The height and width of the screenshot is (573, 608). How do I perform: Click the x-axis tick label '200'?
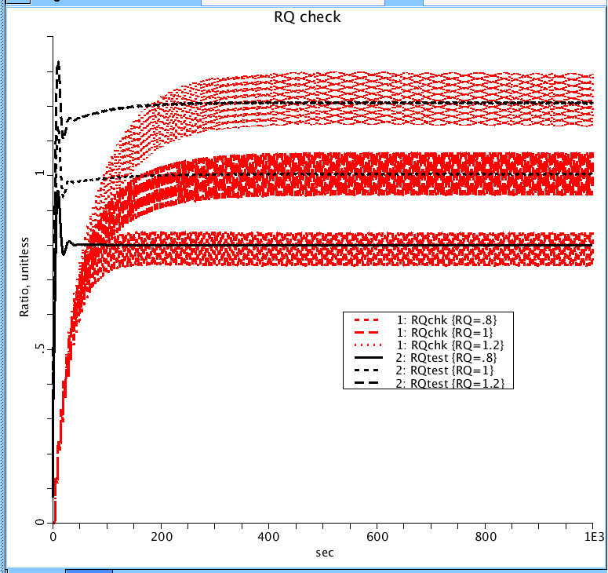(x=162, y=537)
